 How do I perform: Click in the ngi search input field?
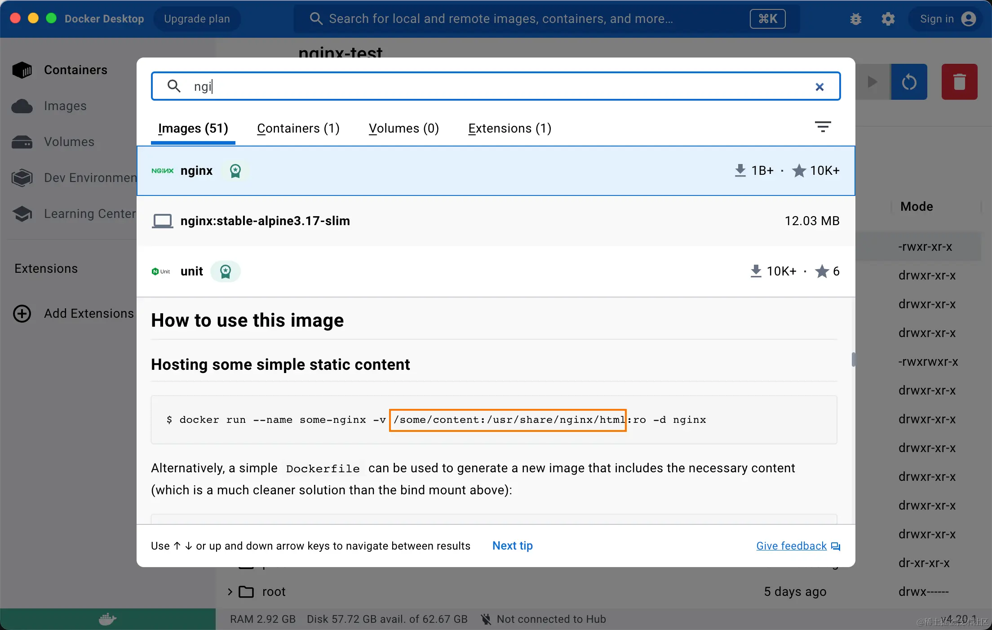[x=494, y=86]
